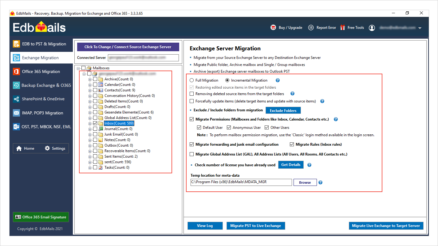The width and height of the screenshot is (438, 246).
Task: Click the Buy / Upgrade cart icon
Action: click(x=273, y=27)
